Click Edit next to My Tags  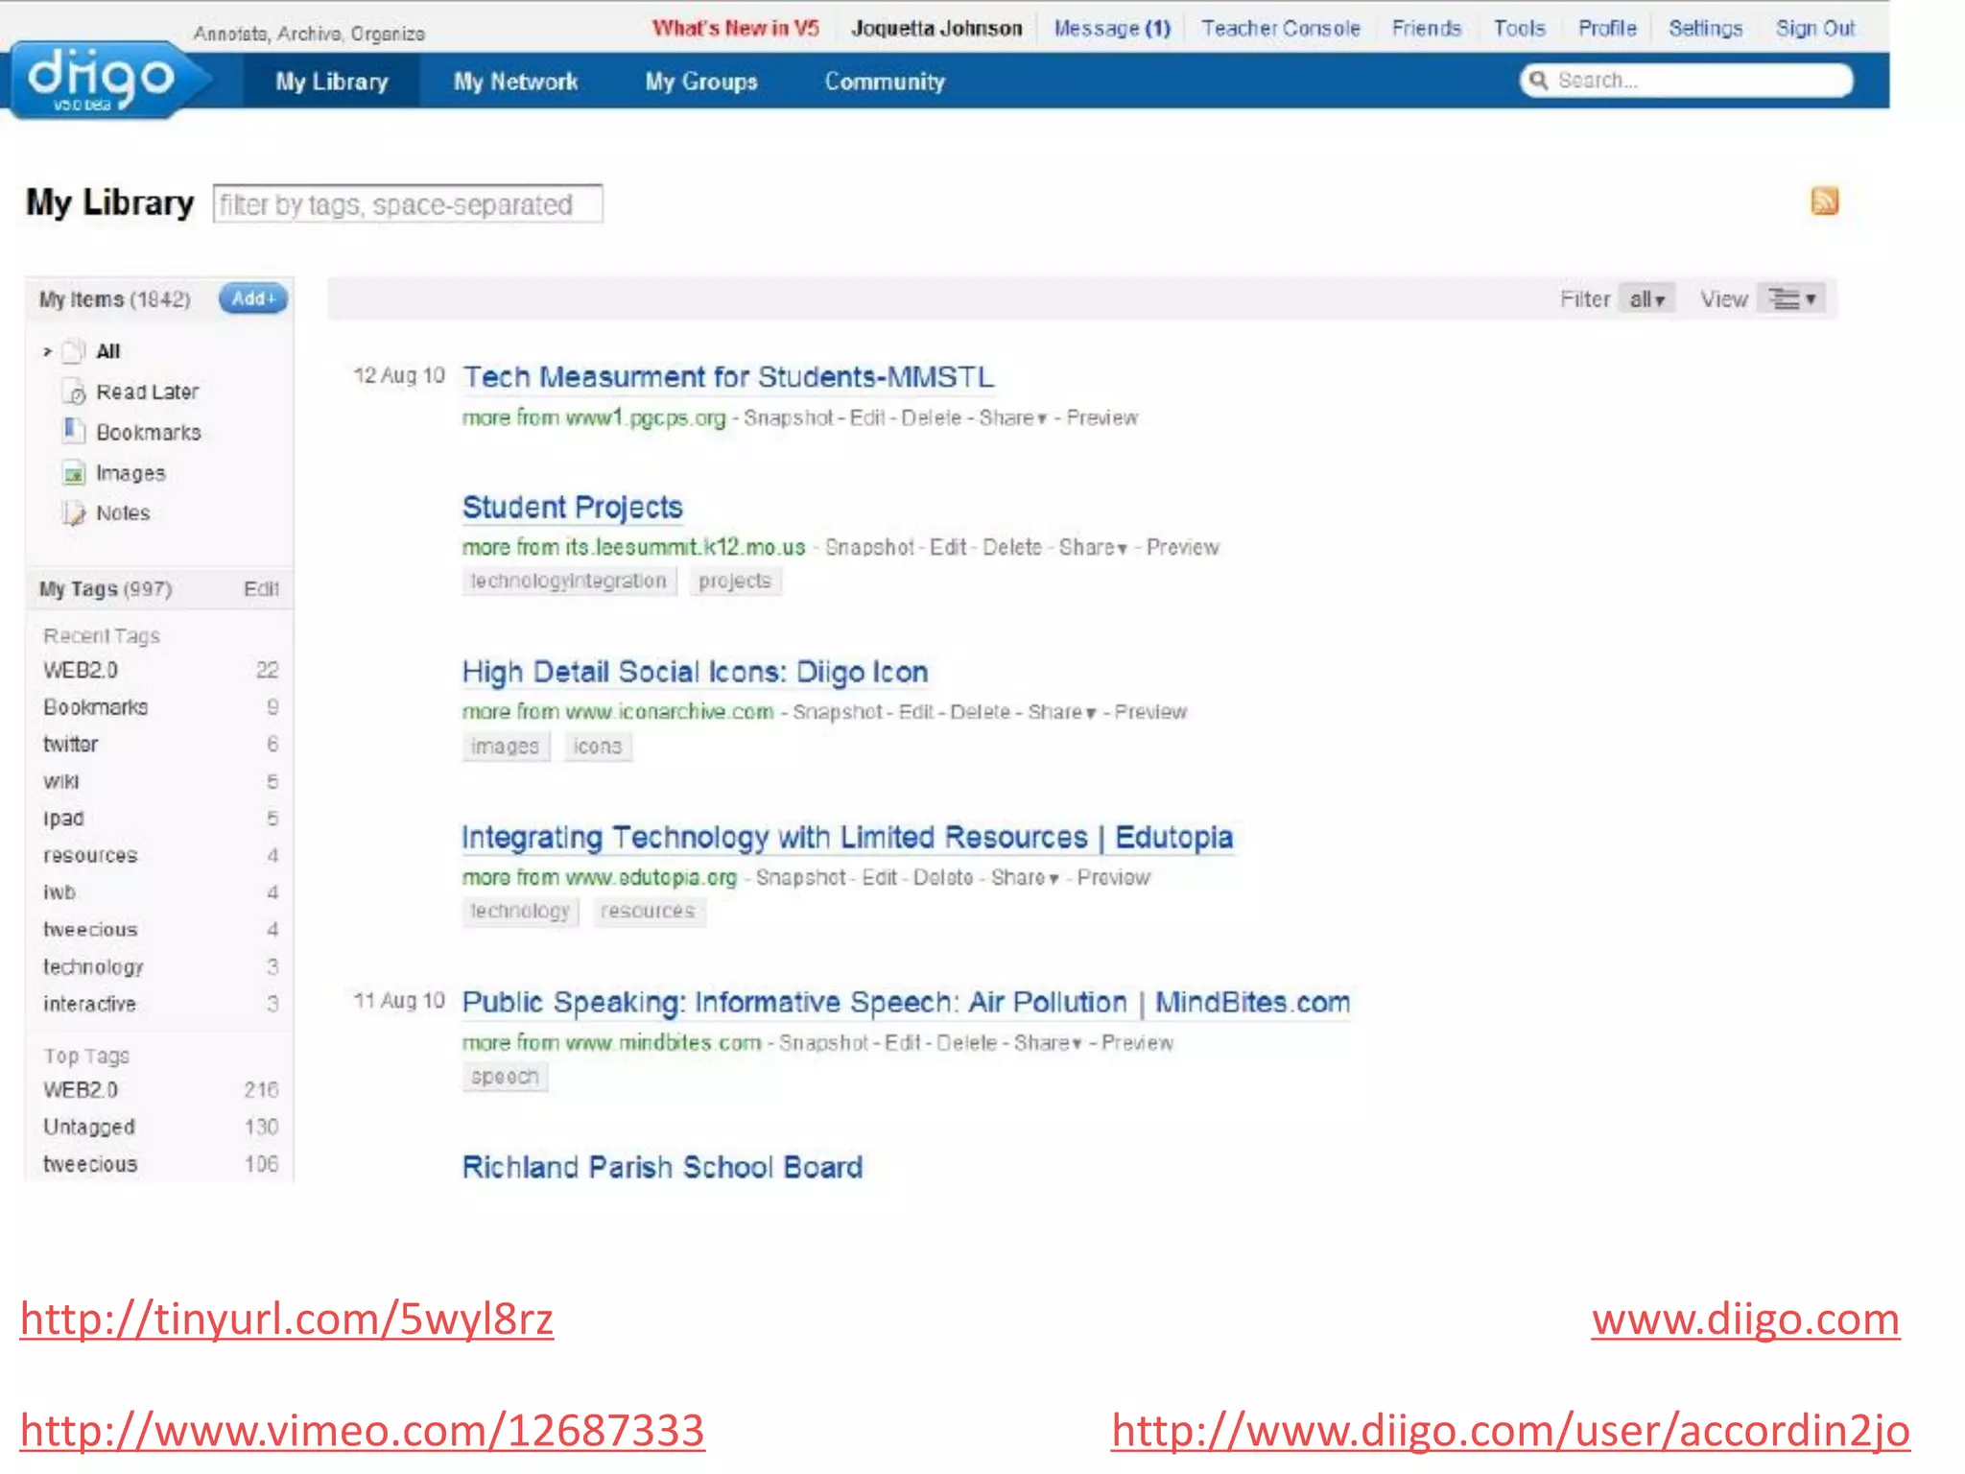(261, 589)
